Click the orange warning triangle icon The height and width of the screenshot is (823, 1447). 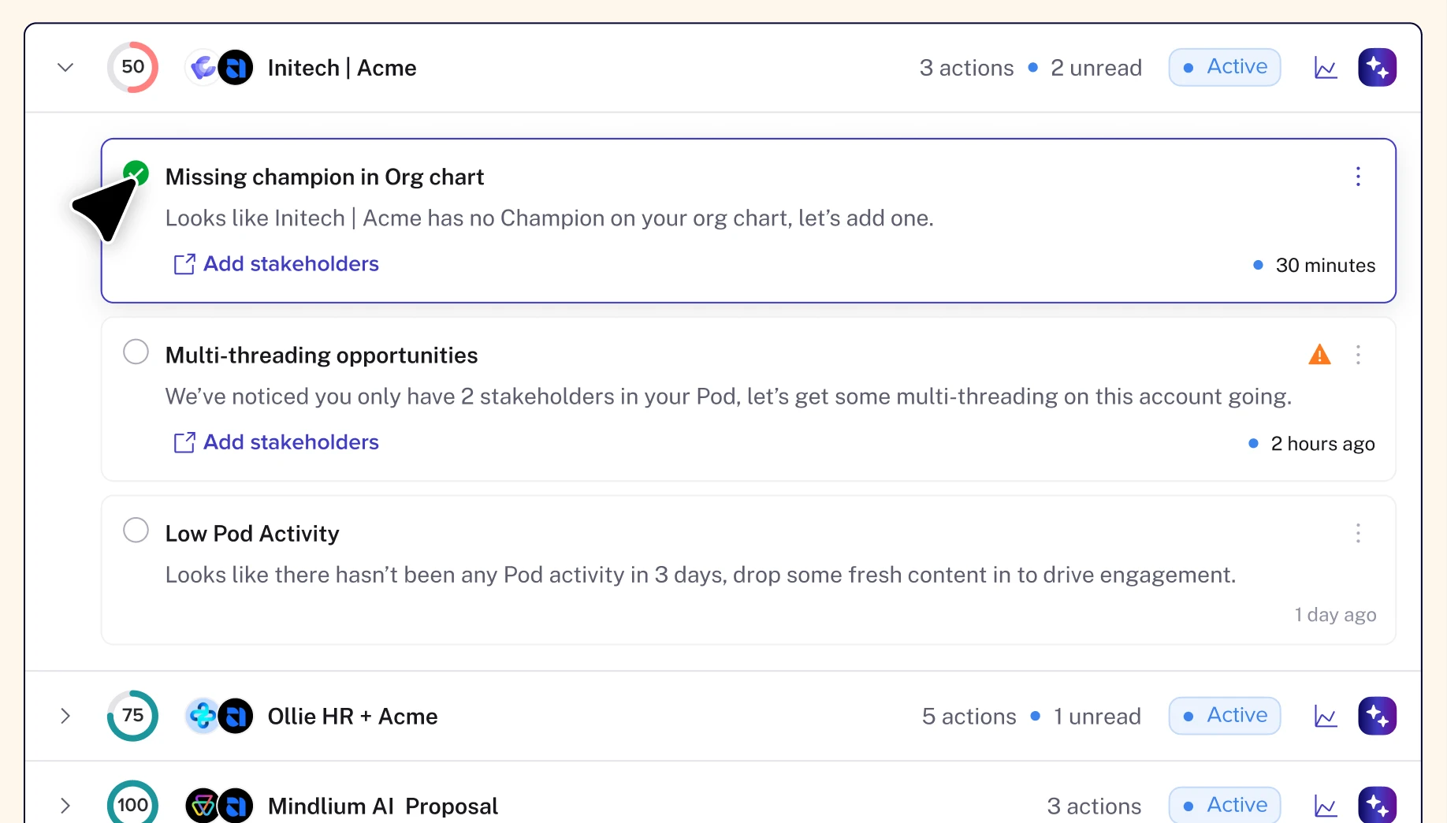pos(1319,355)
